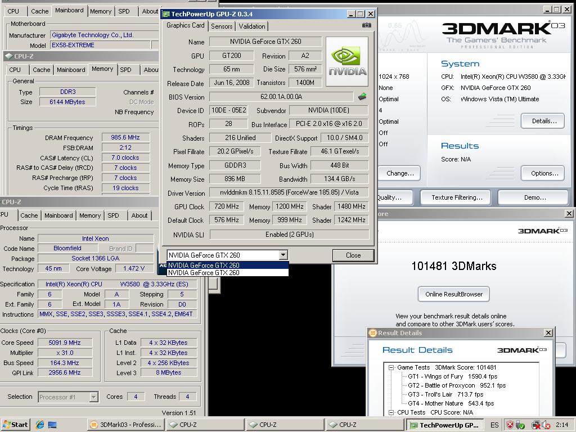Viewport: 576px width, 432px height.
Task: Click the Core Voltage value 1.472 V
Action: (x=134, y=268)
